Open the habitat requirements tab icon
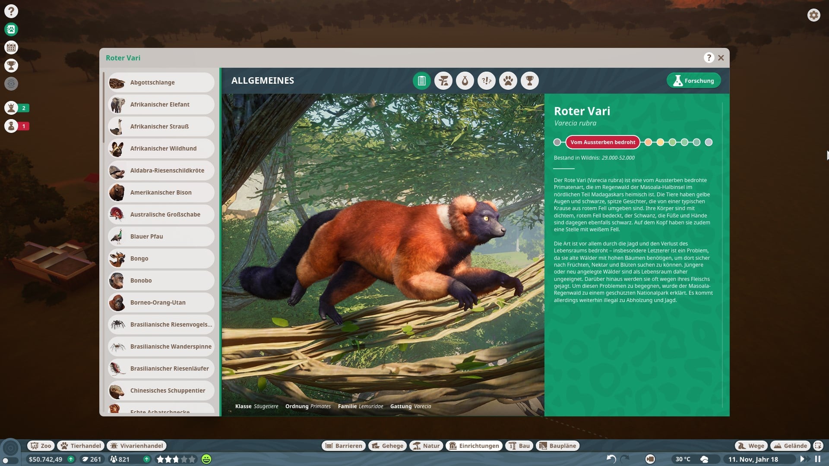 (x=443, y=81)
